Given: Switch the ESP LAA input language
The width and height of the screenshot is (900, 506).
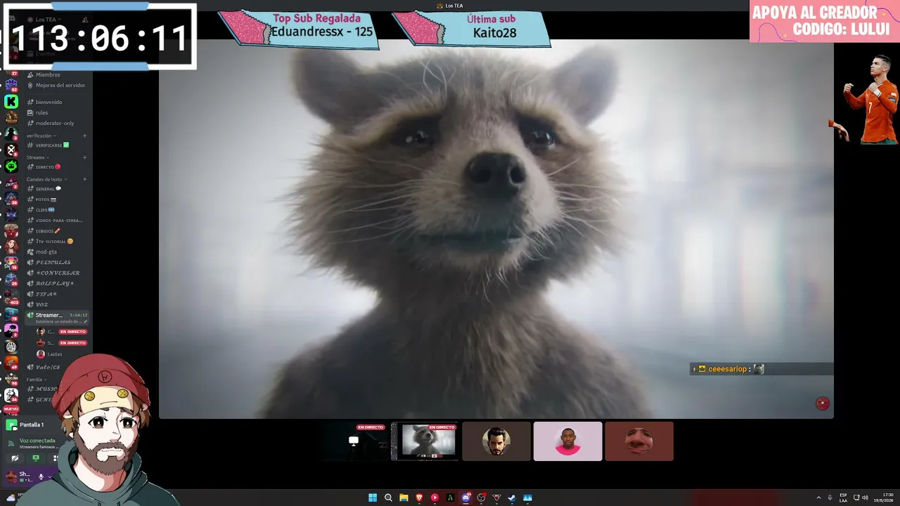Looking at the screenshot, I should 844,498.
